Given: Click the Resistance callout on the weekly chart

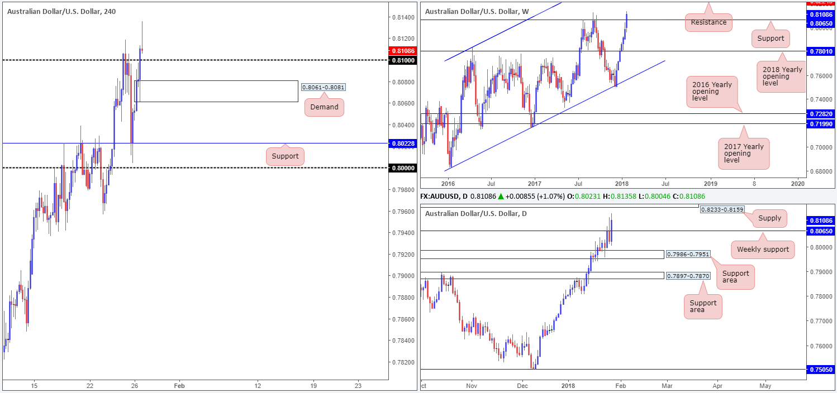Looking at the screenshot, I should click(x=708, y=22).
